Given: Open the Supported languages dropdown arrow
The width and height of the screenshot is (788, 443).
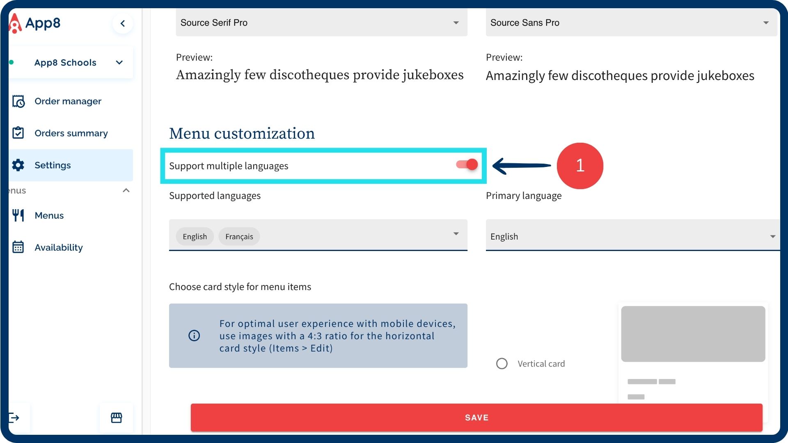Looking at the screenshot, I should pyautogui.click(x=456, y=234).
